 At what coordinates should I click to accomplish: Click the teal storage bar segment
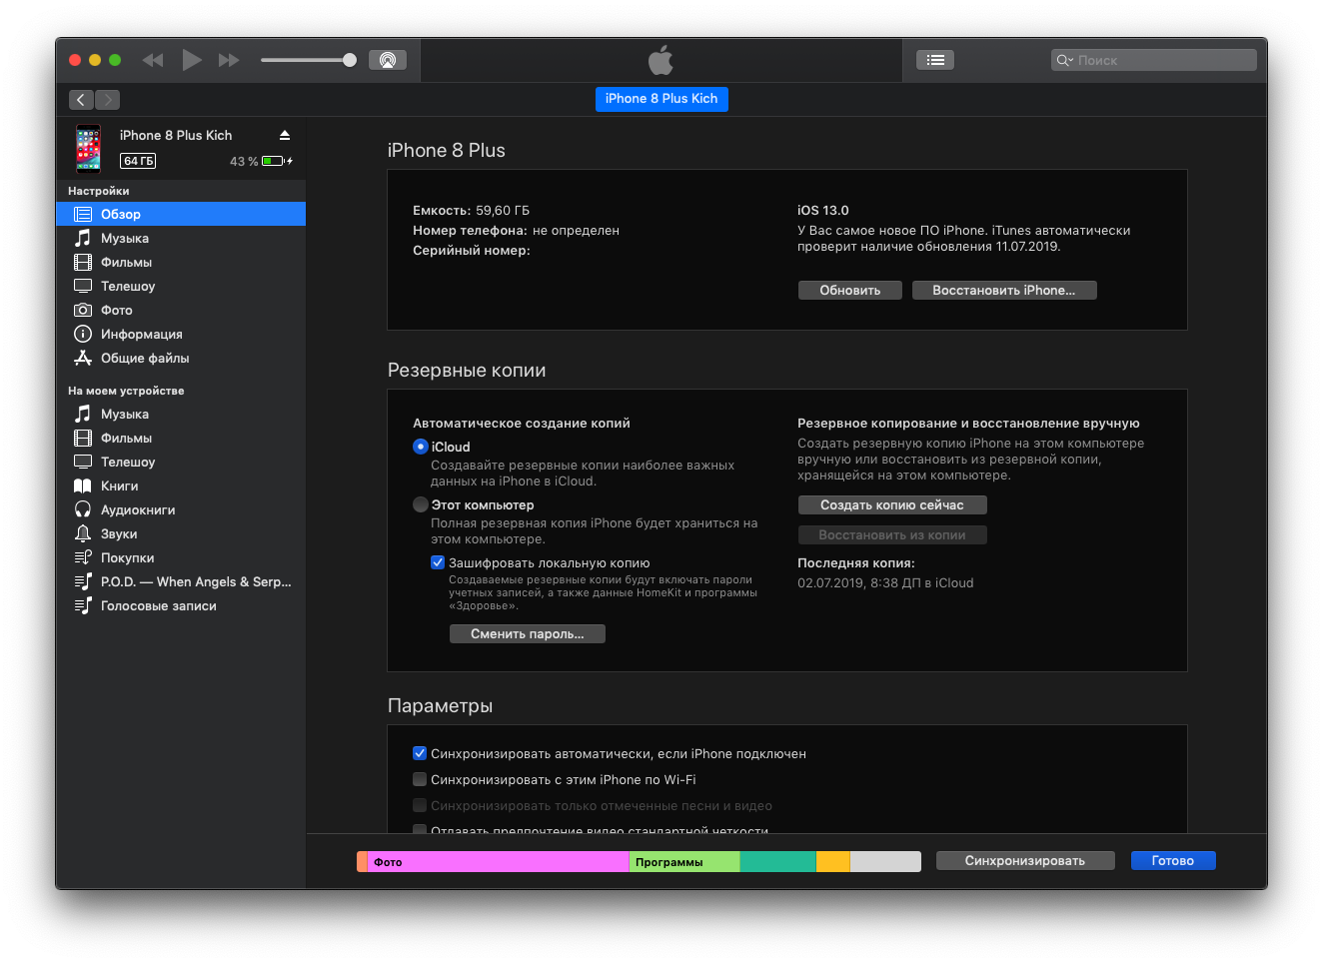tap(778, 861)
